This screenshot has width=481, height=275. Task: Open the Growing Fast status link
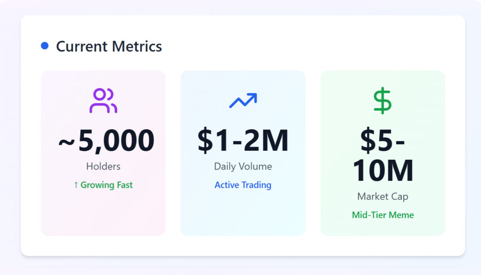pos(107,185)
